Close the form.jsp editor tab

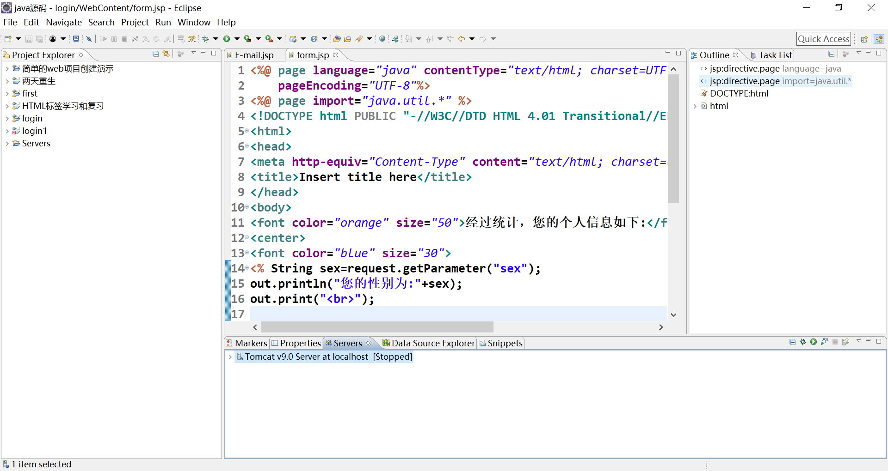[x=335, y=55]
